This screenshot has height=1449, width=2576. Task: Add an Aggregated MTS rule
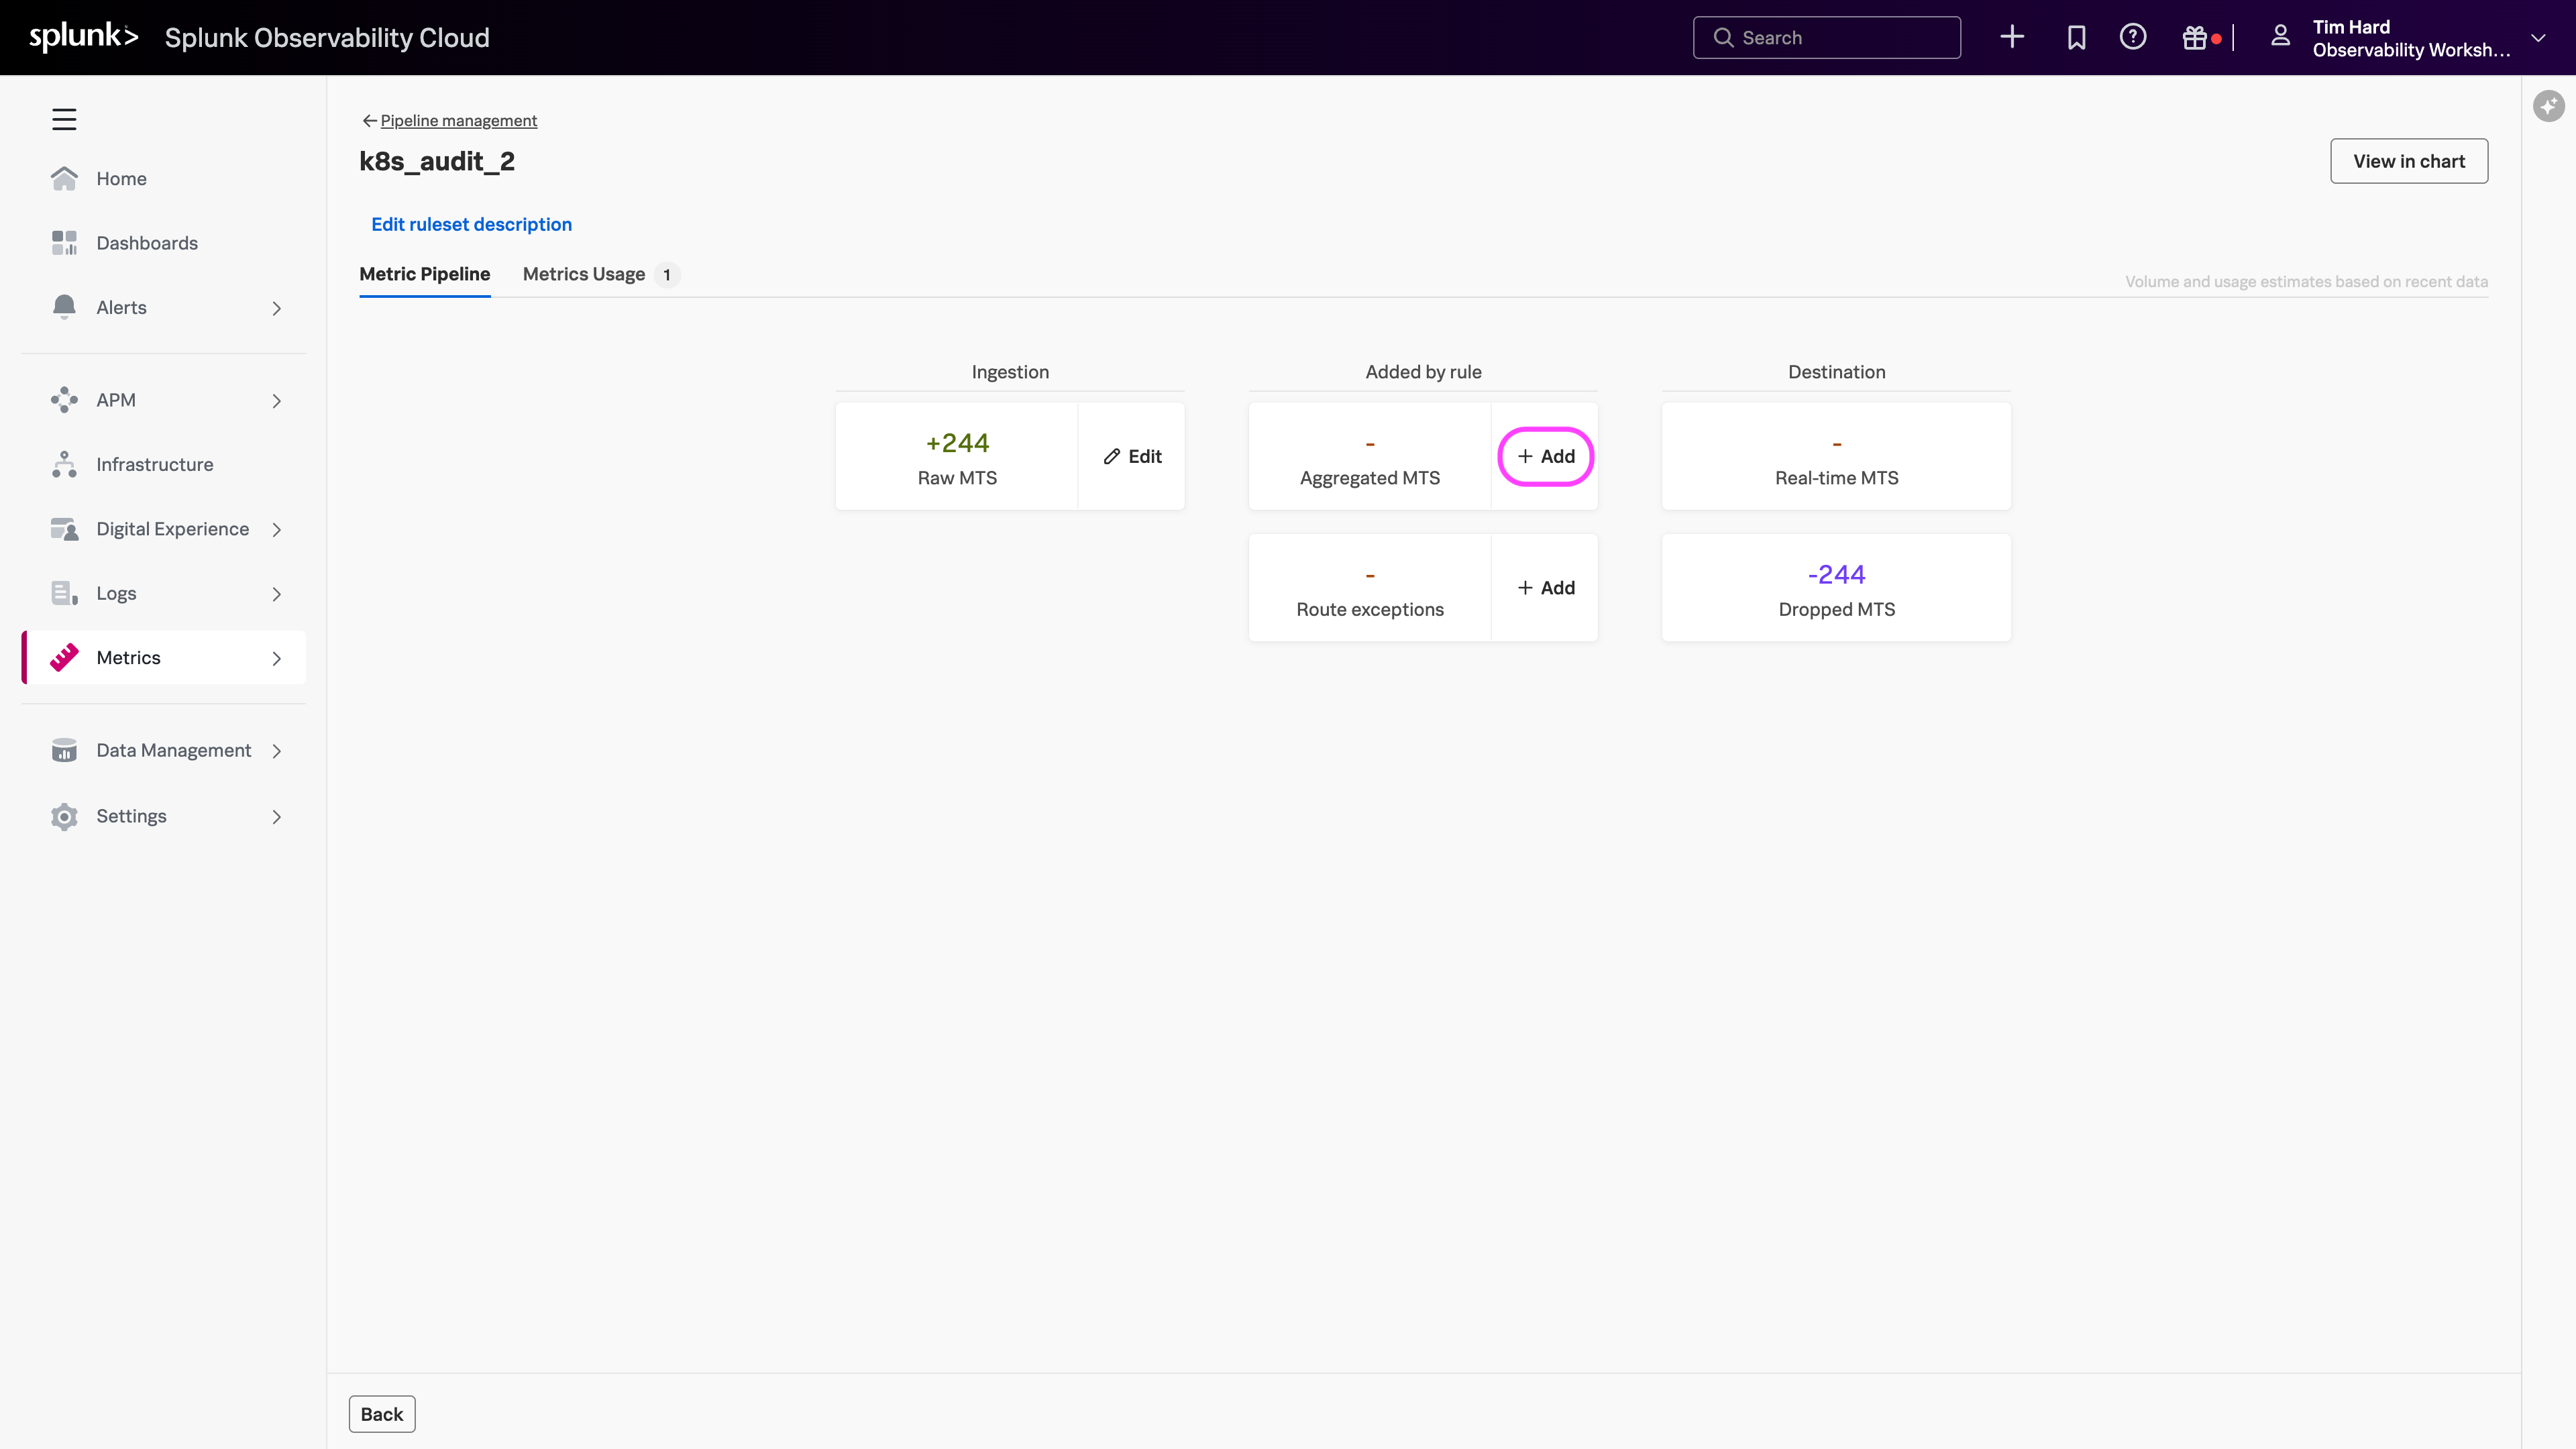click(1546, 456)
